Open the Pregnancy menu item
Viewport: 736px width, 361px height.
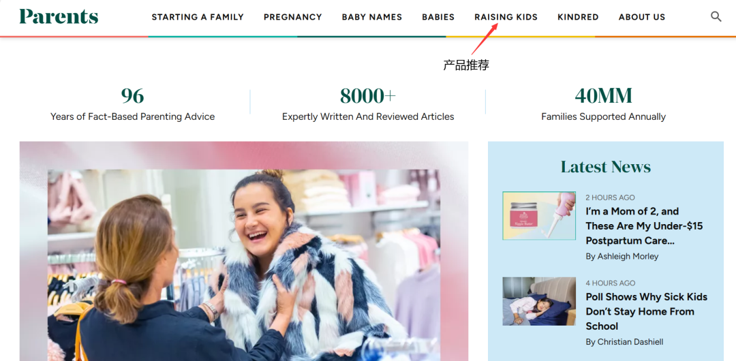[x=293, y=18]
